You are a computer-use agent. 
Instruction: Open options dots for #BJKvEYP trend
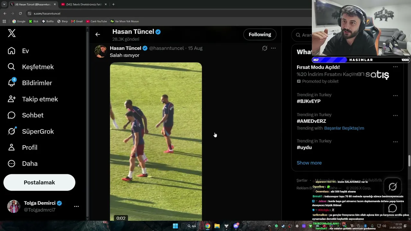coord(395,96)
